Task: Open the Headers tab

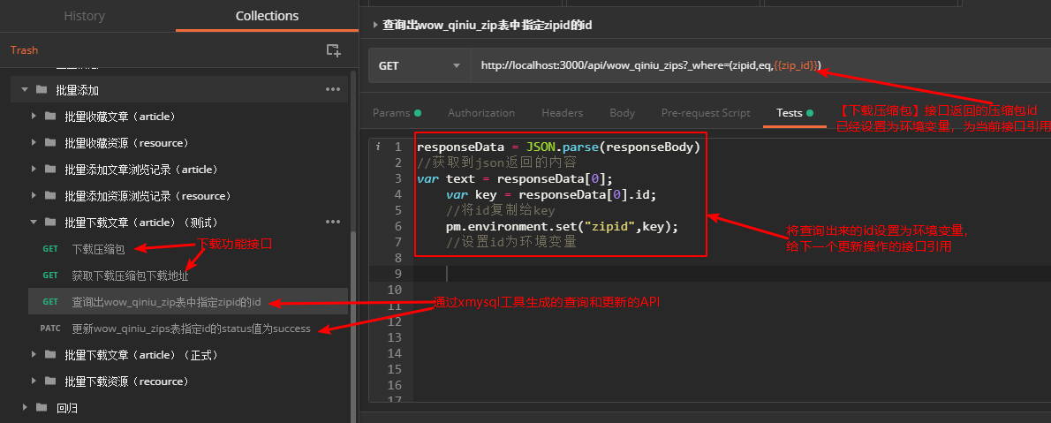Action: [x=563, y=113]
